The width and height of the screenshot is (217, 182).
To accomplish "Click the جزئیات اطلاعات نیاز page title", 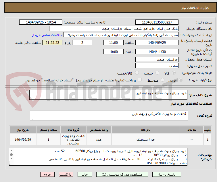I will click(195, 8).
